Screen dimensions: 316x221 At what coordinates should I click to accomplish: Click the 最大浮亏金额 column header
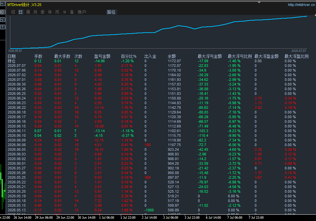210,56
